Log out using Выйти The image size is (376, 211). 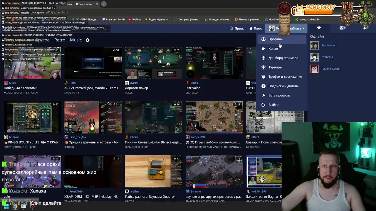coord(282,105)
